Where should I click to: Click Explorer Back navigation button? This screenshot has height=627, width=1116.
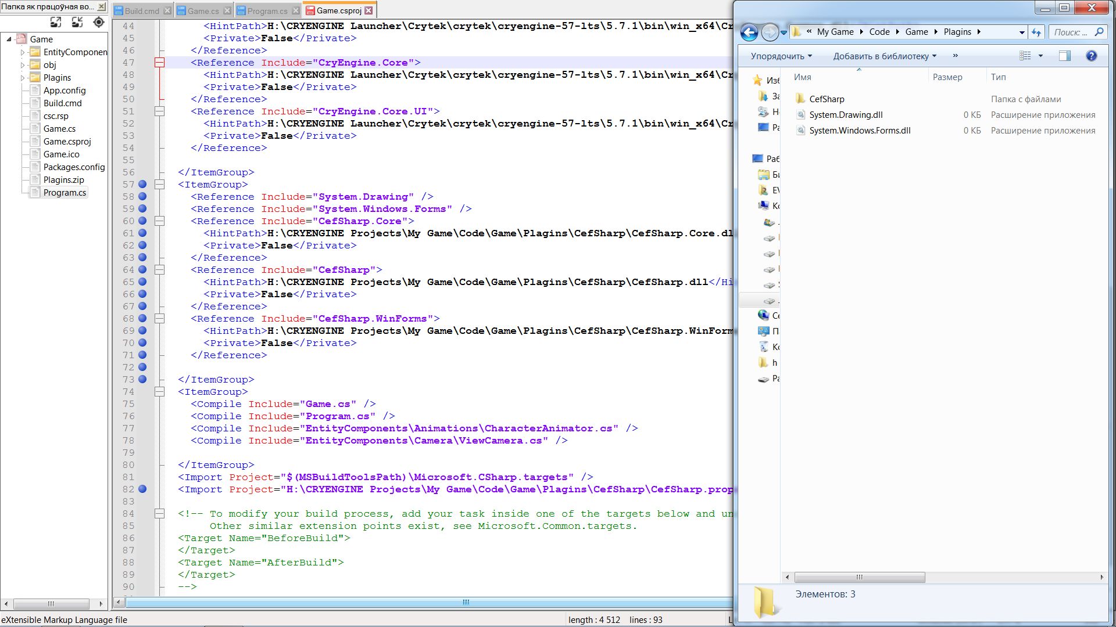(749, 32)
